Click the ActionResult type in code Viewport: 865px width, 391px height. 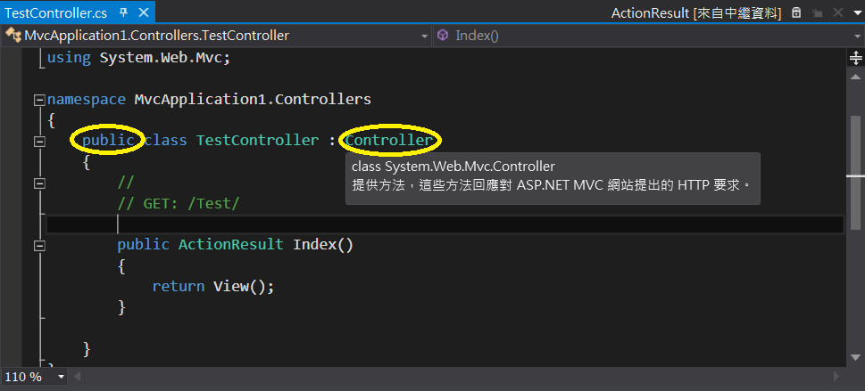click(x=231, y=245)
